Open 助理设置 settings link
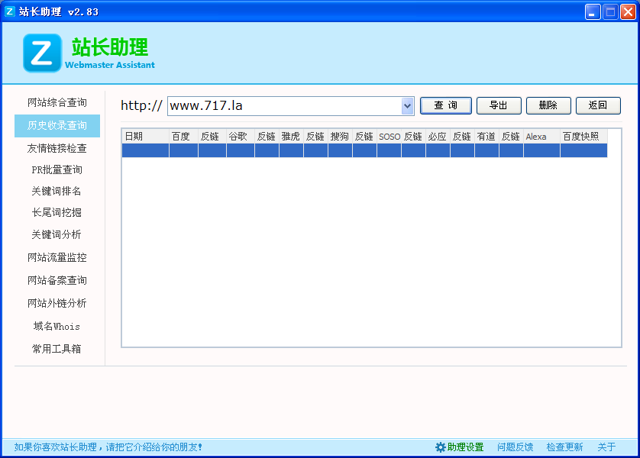640x458 pixels. coord(465,447)
